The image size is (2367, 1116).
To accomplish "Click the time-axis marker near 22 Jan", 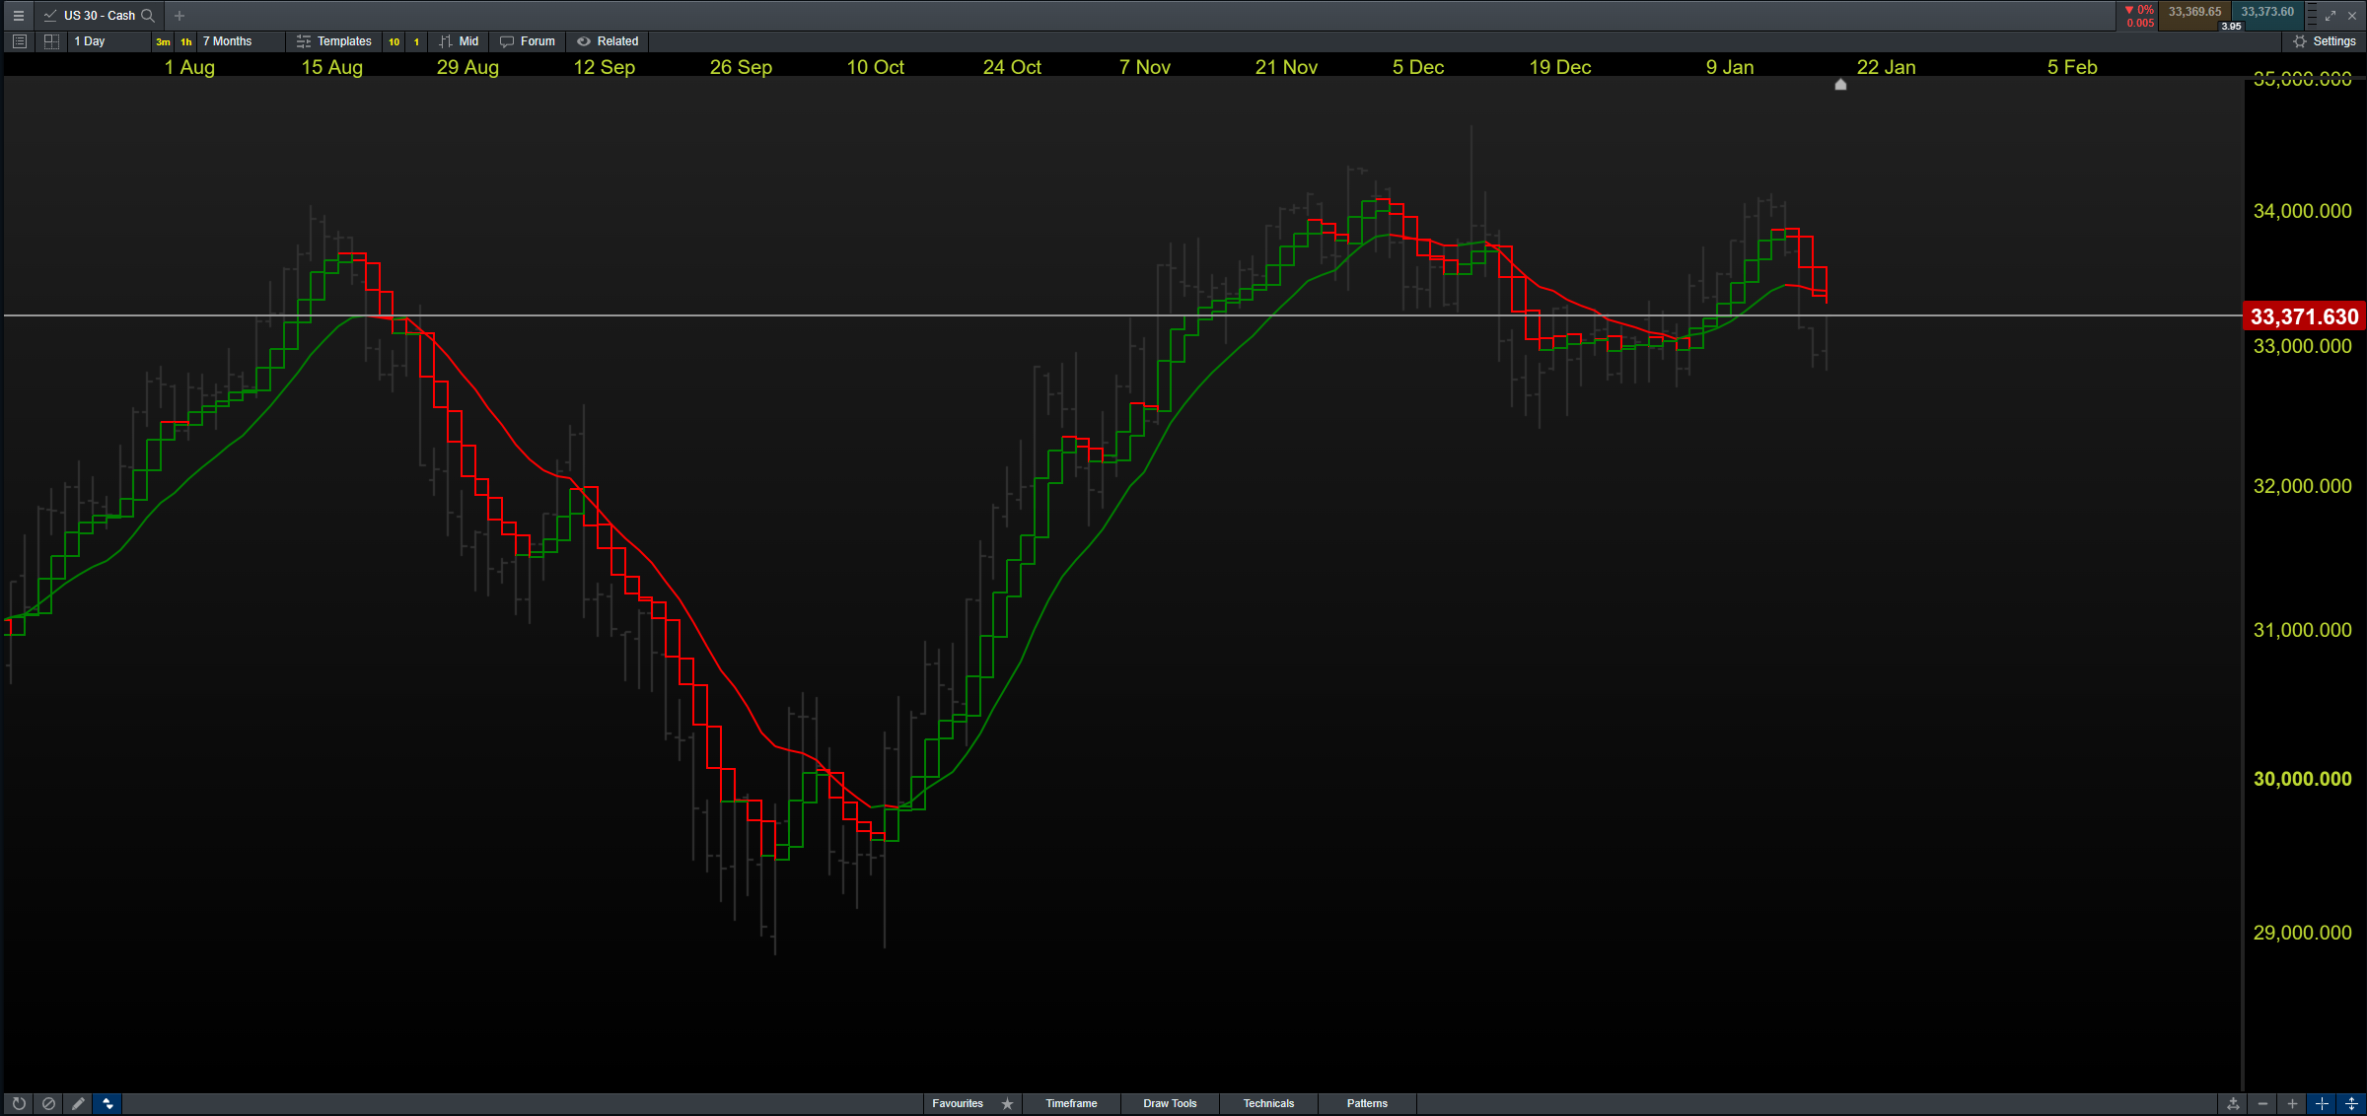I will click(x=1840, y=85).
